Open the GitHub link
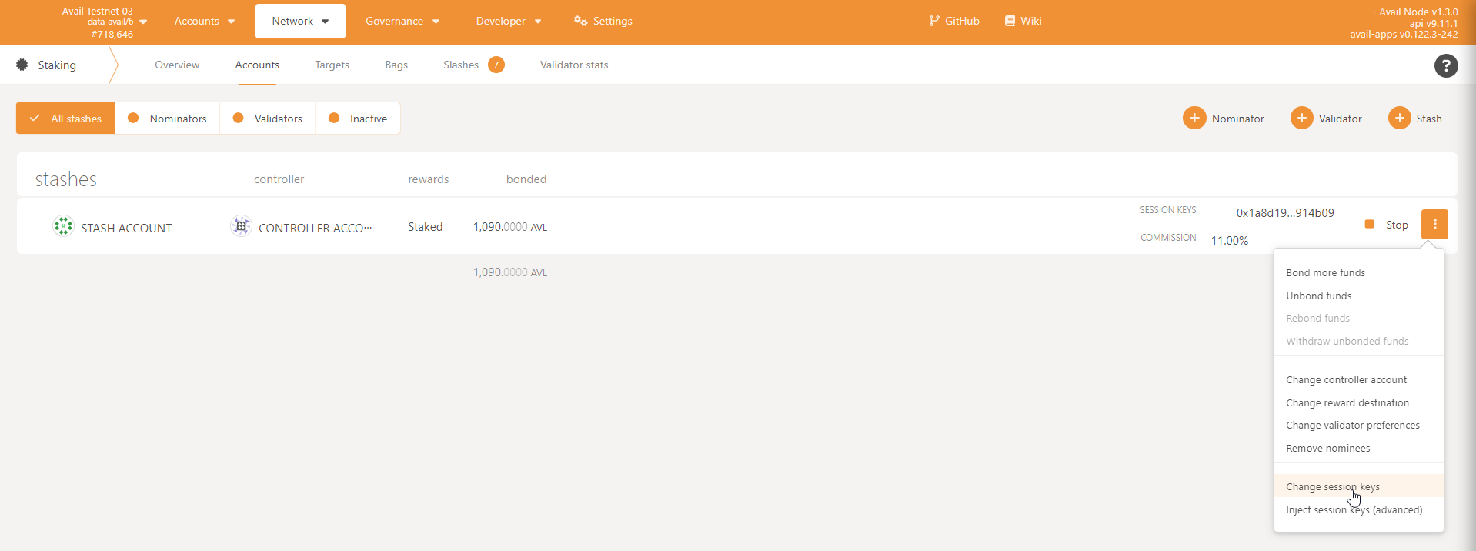Screen dimensions: 1476x551 coord(954,22)
